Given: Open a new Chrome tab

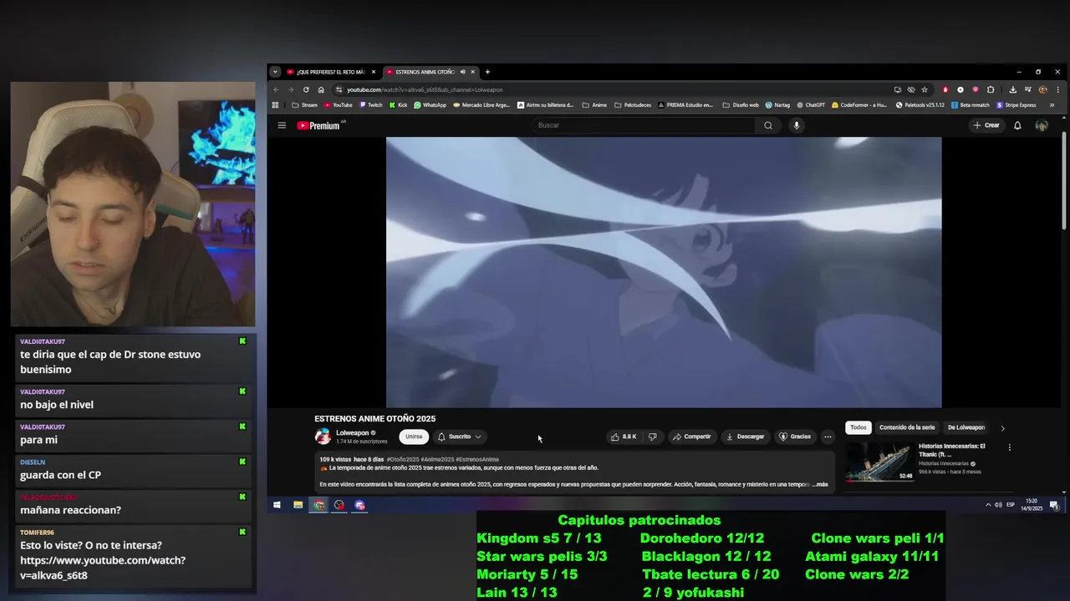Looking at the screenshot, I should pos(487,72).
